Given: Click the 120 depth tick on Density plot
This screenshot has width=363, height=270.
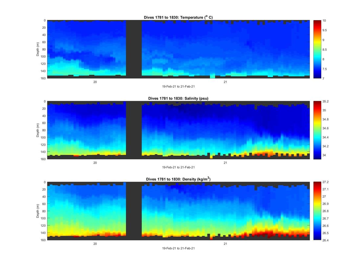Looking at the screenshot, I should pyautogui.click(x=43, y=226).
